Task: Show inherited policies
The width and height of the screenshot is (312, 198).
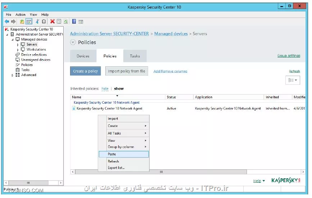Action: pos(119,89)
